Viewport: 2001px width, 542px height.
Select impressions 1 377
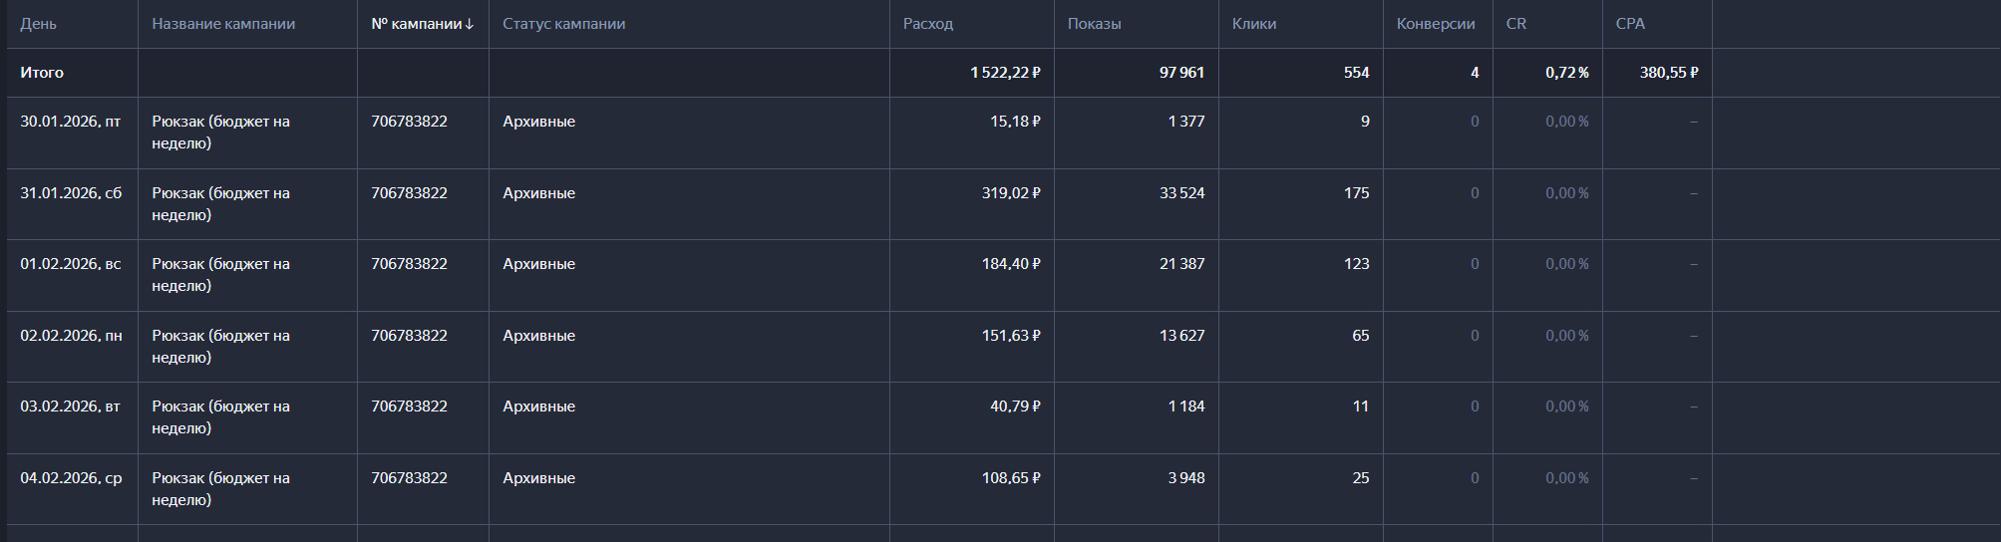pos(1186,122)
